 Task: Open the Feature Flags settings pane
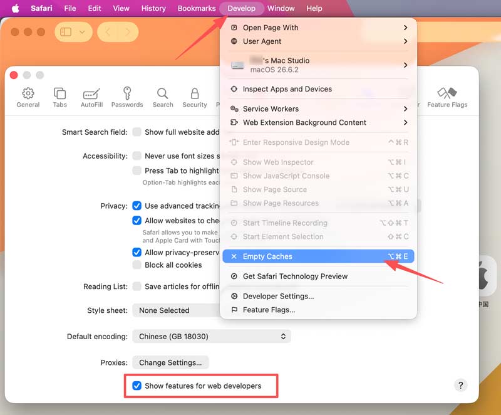coord(447,98)
